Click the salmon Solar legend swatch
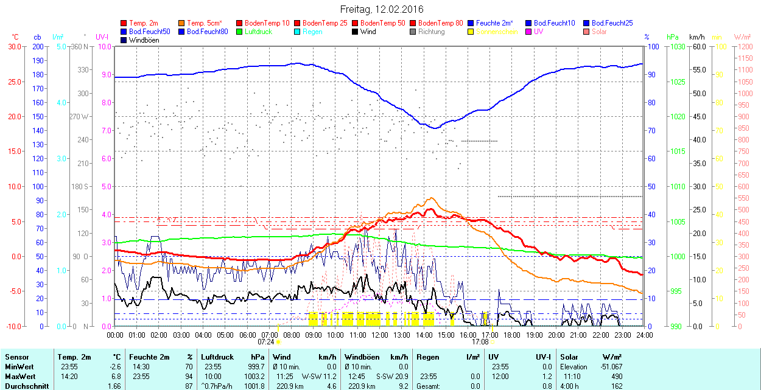The image size is (761, 390). (x=586, y=31)
